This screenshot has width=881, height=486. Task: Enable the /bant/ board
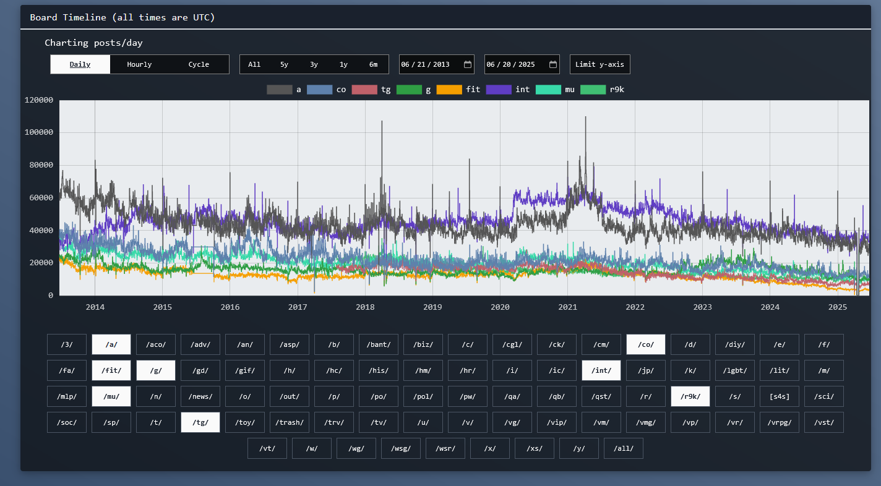tap(379, 344)
